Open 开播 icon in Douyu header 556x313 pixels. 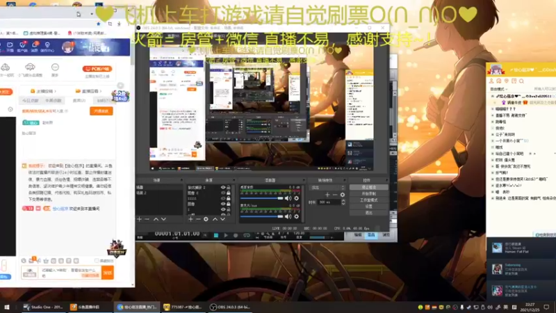[10, 47]
